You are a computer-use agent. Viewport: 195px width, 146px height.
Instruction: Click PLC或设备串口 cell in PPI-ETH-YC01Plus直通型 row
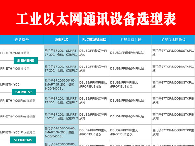pos(94,100)
